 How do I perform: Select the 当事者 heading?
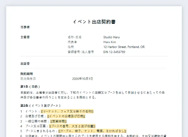(x=25, y=27)
